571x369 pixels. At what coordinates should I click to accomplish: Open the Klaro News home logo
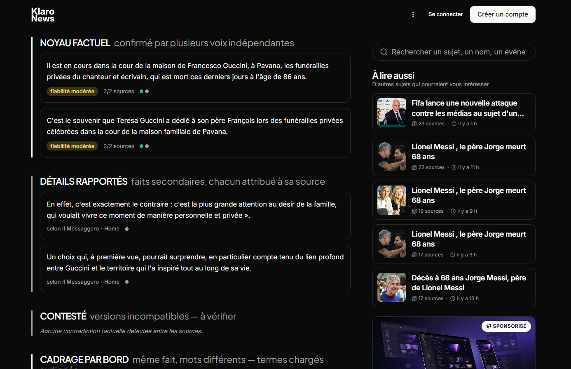pos(43,15)
